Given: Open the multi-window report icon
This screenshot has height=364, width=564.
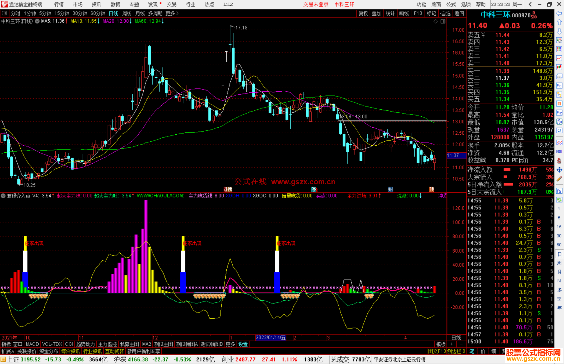Looking at the screenshot, I should [559, 76].
